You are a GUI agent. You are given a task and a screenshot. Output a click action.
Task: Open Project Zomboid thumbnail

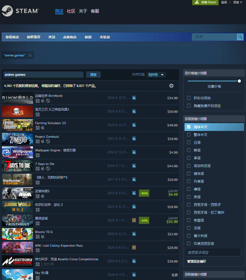(17, 139)
